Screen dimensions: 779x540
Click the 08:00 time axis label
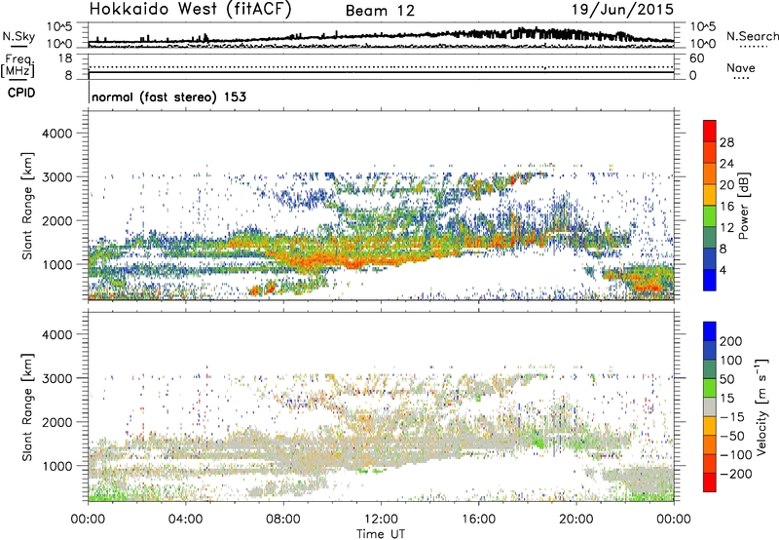click(283, 520)
